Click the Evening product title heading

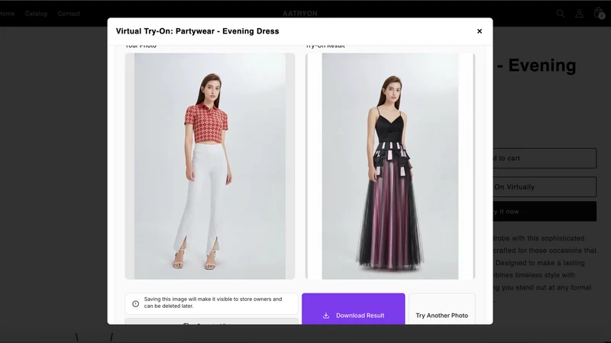(x=537, y=66)
